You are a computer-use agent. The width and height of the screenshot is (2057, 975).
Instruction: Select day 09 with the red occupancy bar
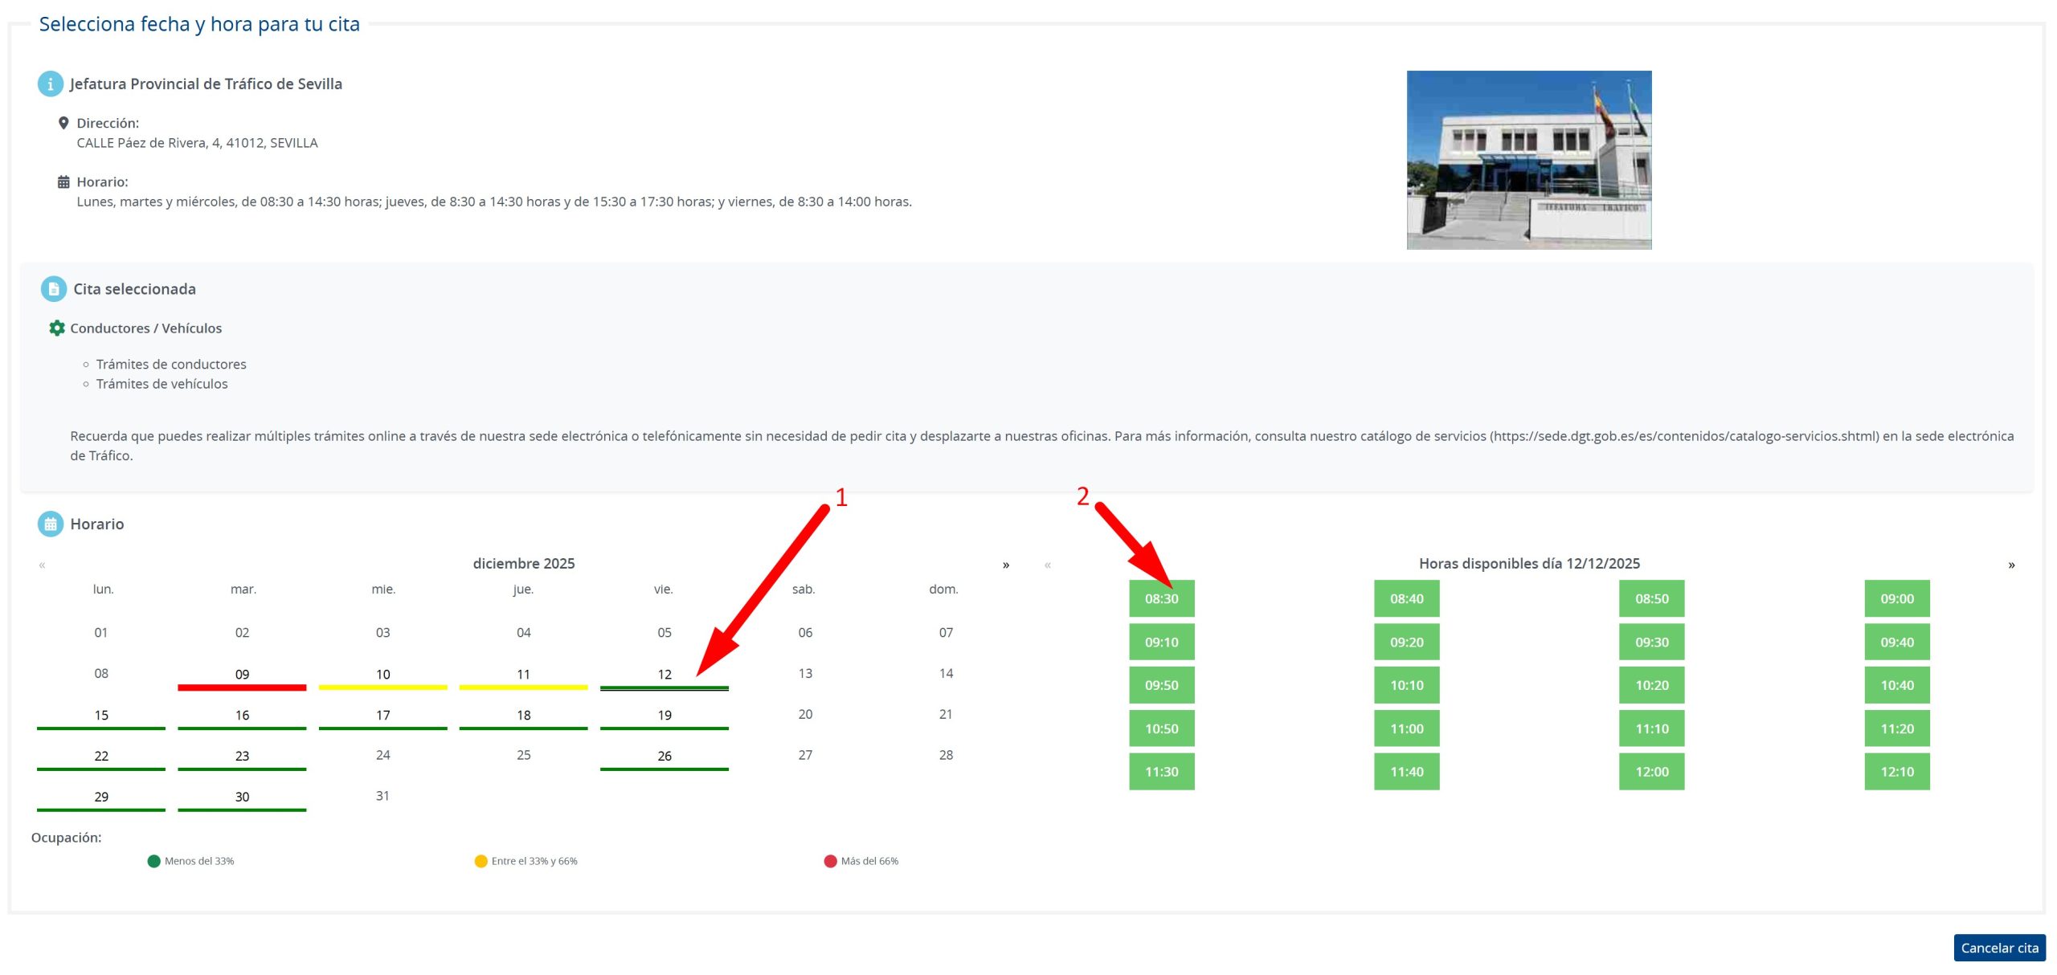242,675
